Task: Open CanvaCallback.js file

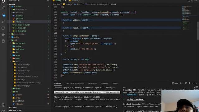Action: [23, 64]
